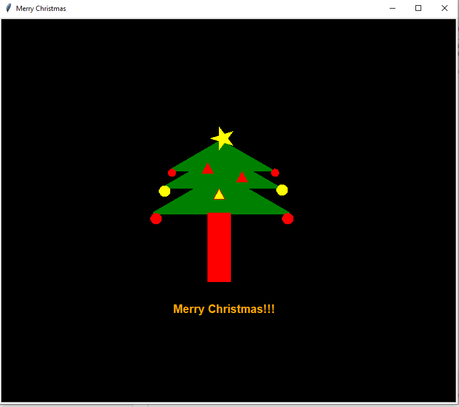Viewport: 459px width, 407px height.
Task: Click the horizontal scrollbar at the window bottom
Action: 229,404
